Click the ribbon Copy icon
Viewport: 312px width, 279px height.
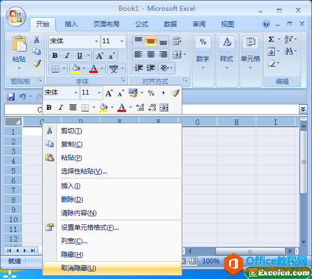(x=36, y=51)
